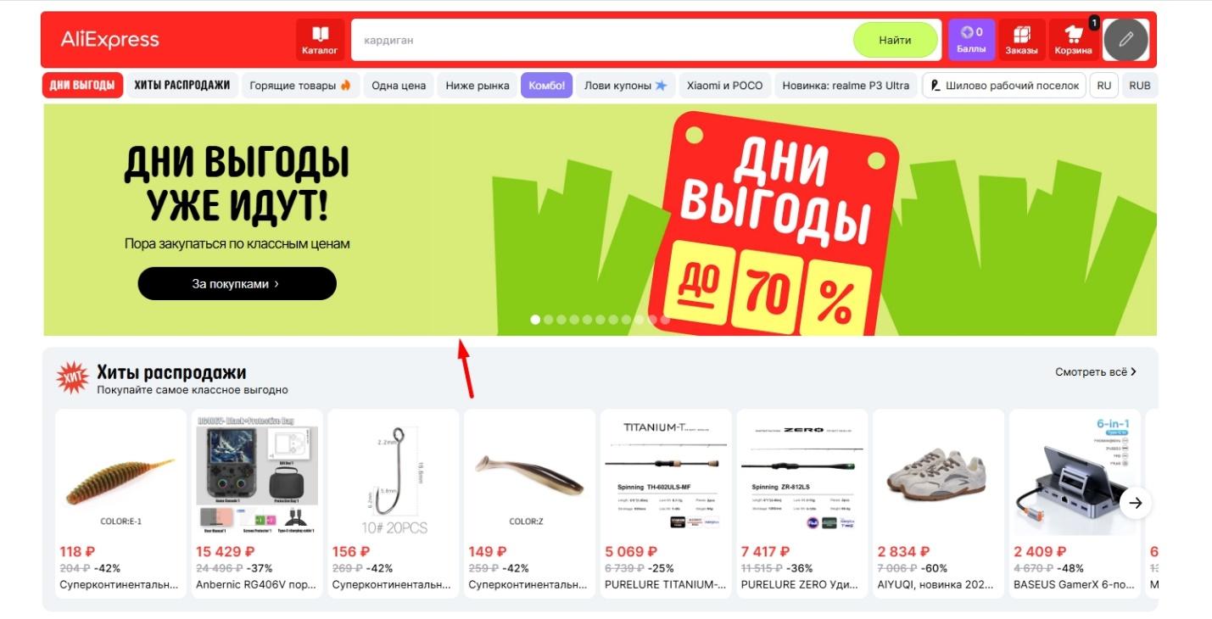Click the Найти search button
Viewport: 1212px width, 619px height.
point(895,40)
